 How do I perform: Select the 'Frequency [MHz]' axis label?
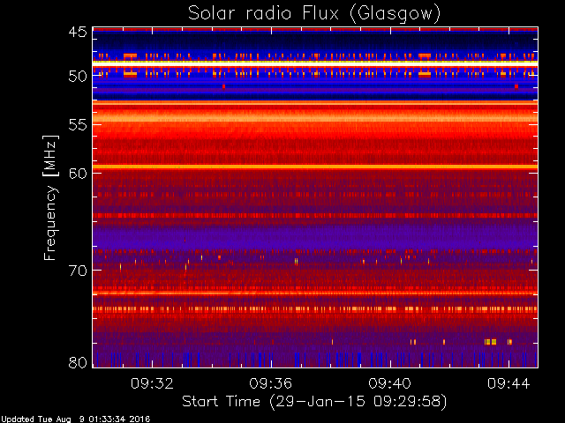[50, 197]
